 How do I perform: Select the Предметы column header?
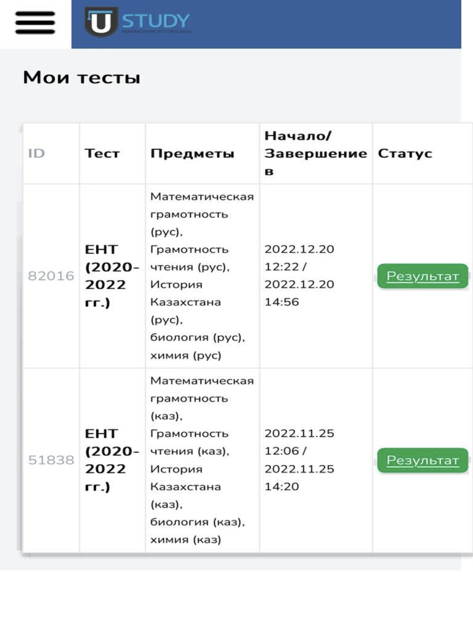tap(192, 154)
